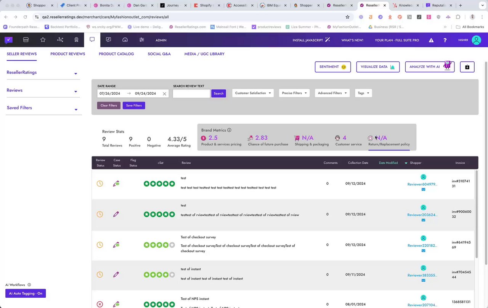Click the pencil case status icon for second review
This screenshot has height=308, width=488.
pyautogui.click(x=116, y=214)
